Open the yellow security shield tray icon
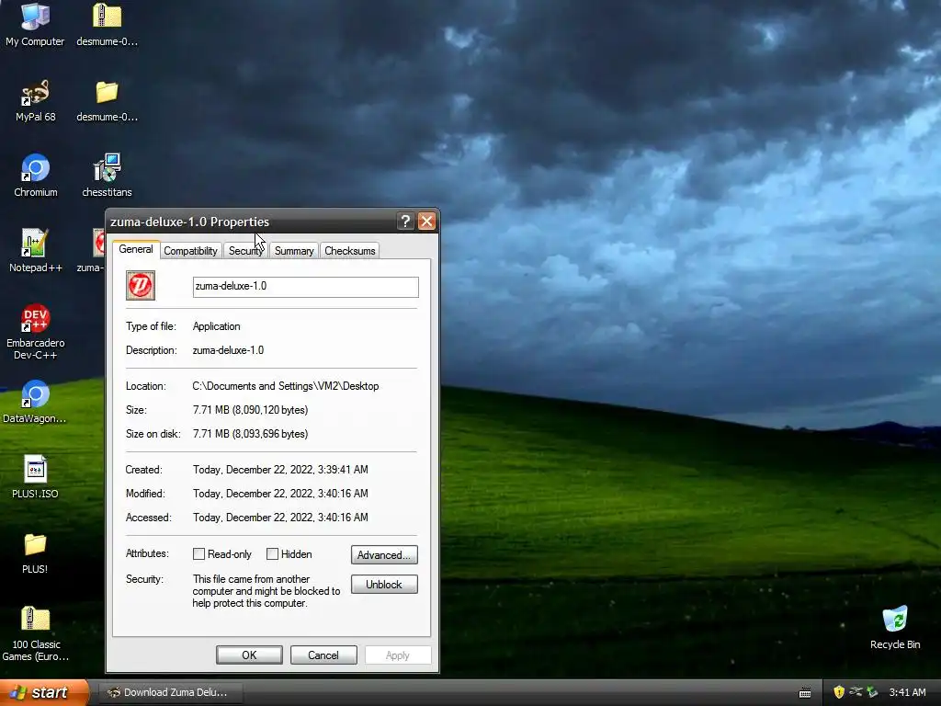This screenshot has width=941, height=706. (839, 692)
